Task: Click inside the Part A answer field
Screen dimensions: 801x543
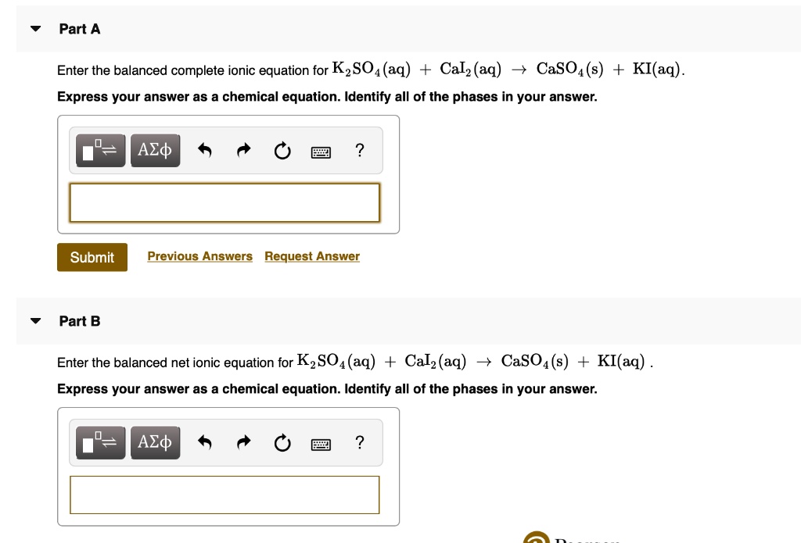Action: [x=224, y=202]
